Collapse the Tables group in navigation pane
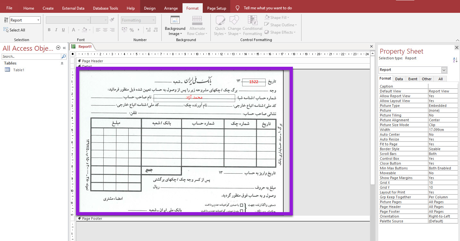Image resolution: width=460 pixels, height=241 pixels. tap(62, 64)
